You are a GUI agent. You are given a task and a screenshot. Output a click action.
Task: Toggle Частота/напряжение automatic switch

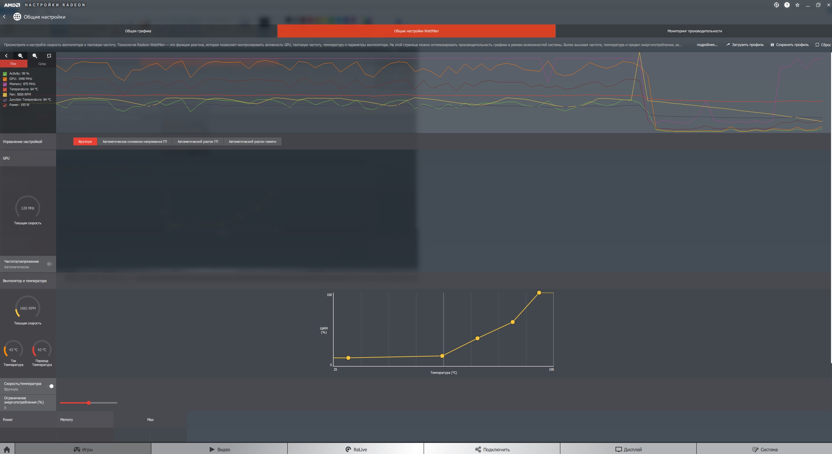[50, 264]
